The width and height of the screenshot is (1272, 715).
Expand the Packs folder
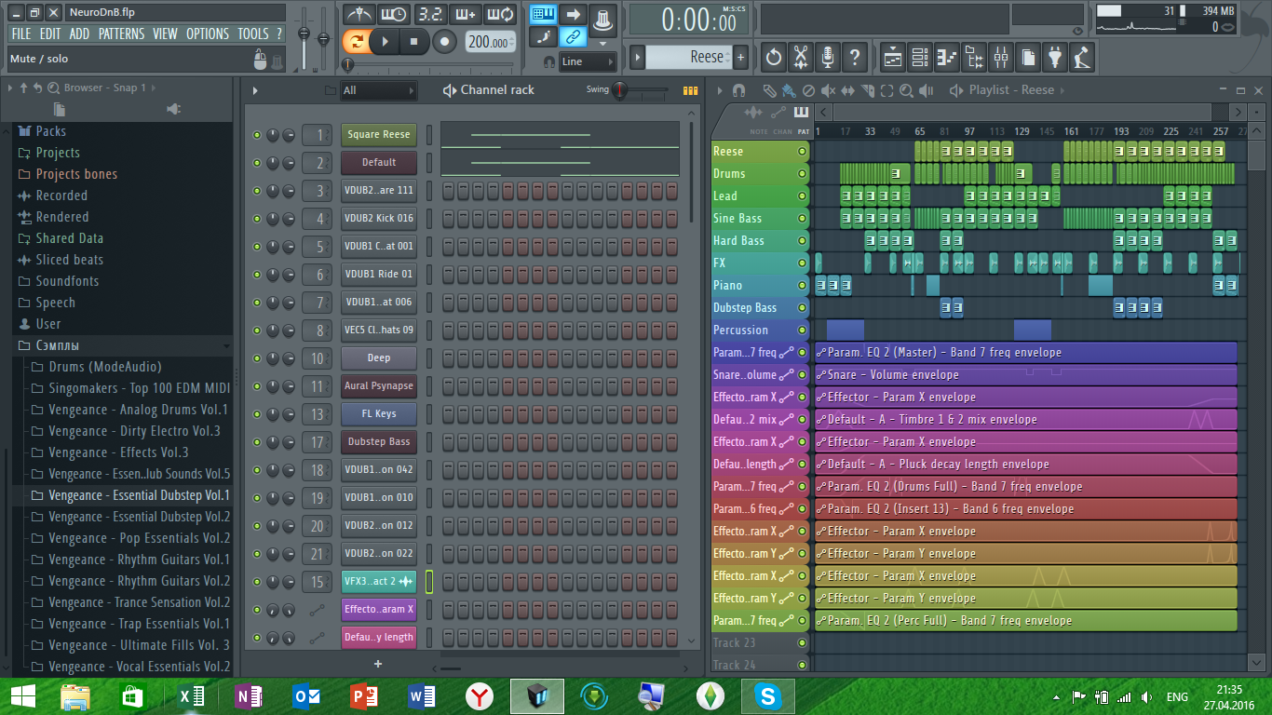point(123,131)
